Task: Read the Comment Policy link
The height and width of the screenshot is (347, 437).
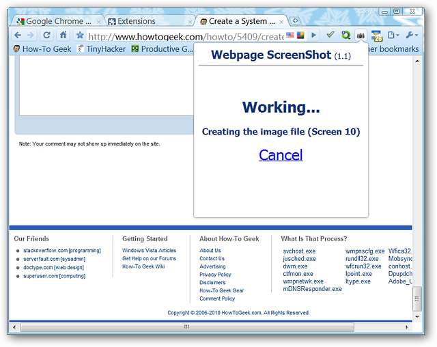Action: pyautogui.click(x=217, y=299)
